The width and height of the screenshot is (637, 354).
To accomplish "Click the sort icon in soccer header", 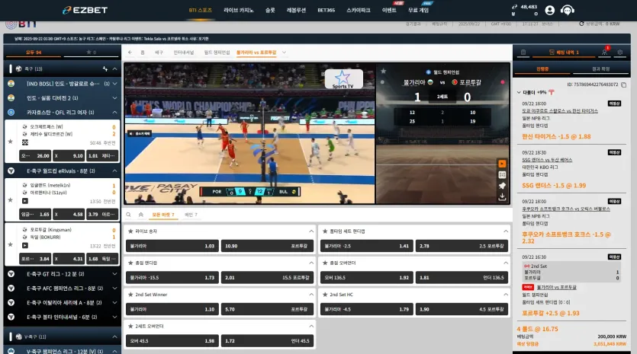I will [105, 69].
